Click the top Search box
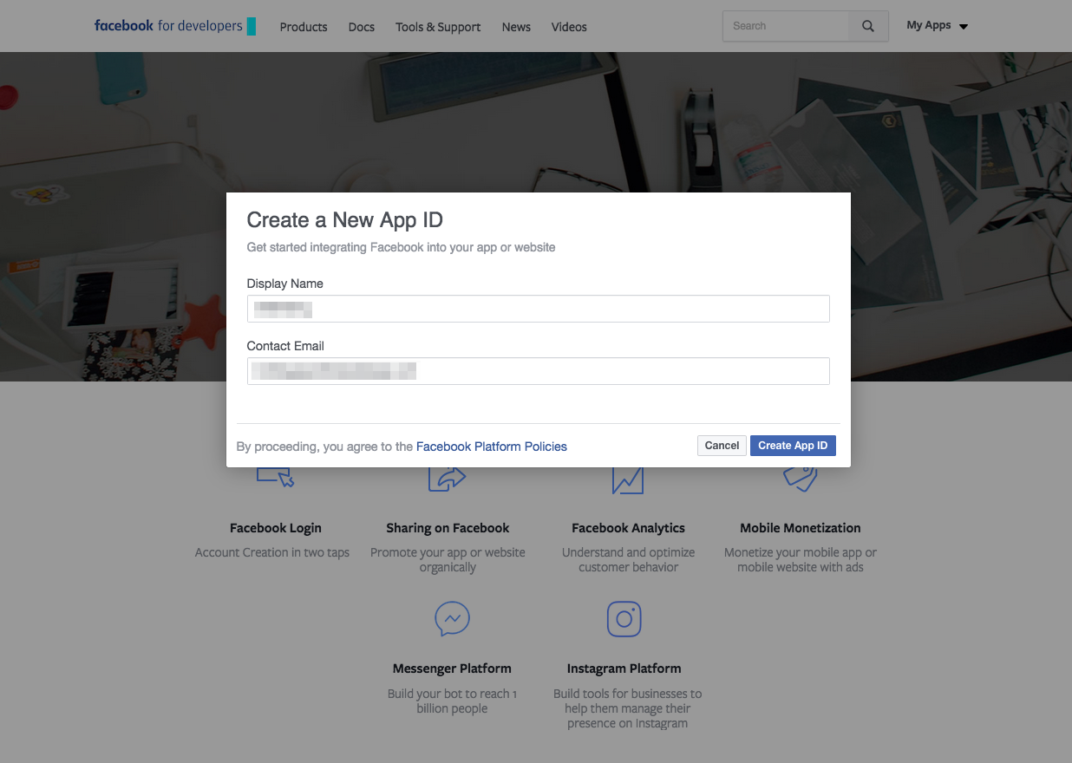Screen dimensions: 1072x763 click(x=786, y=26)
